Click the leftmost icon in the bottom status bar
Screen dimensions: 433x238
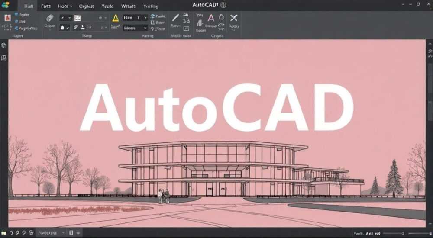3,233
